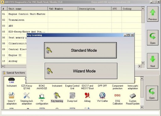Choose Standard Mode for key learning
Image resolution: width=161 pixels, height=116 pixels.
click(x=80, y=50)
